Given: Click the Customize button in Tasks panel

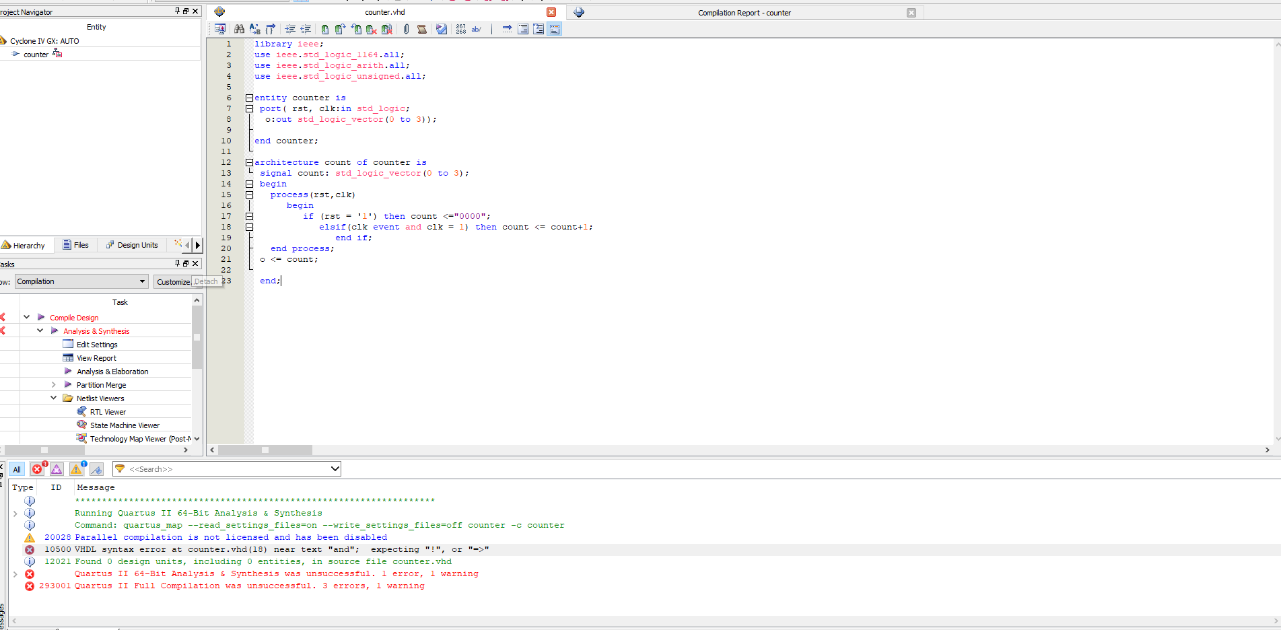Looking at the screenshot, I should click(173, 282).
